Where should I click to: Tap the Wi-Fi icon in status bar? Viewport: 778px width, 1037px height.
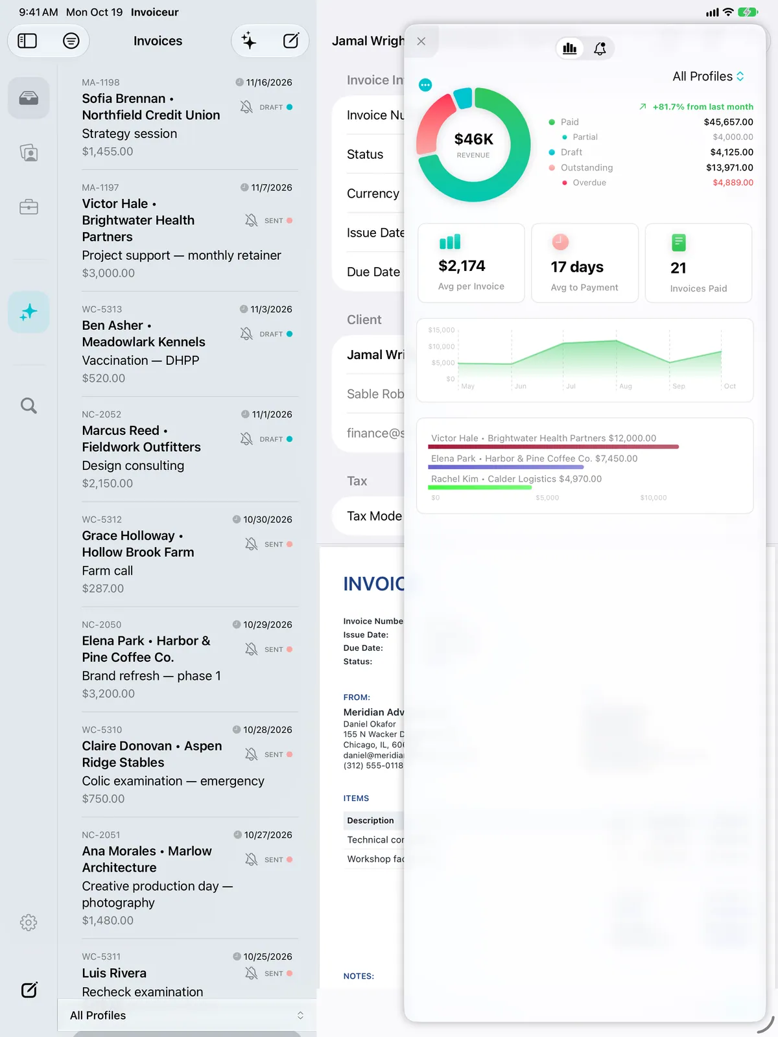tap(728, 12)
